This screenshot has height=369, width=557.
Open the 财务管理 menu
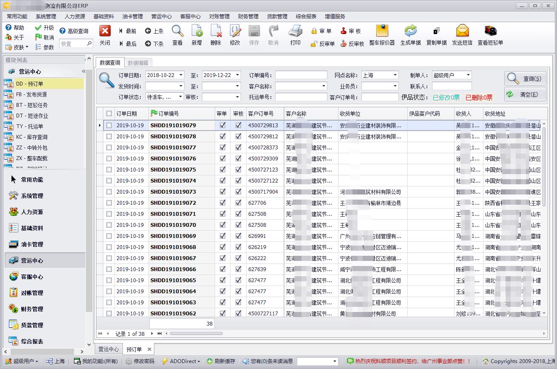point(248,16)
